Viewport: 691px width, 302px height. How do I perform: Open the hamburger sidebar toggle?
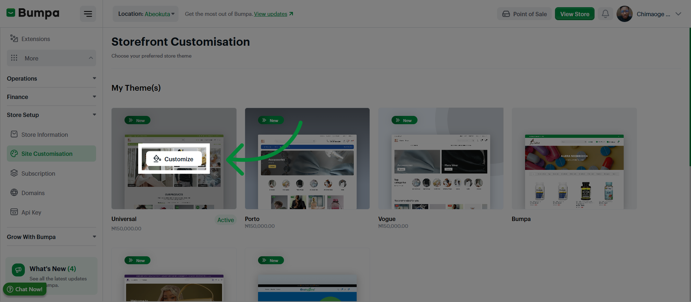[x=88, y=14]
